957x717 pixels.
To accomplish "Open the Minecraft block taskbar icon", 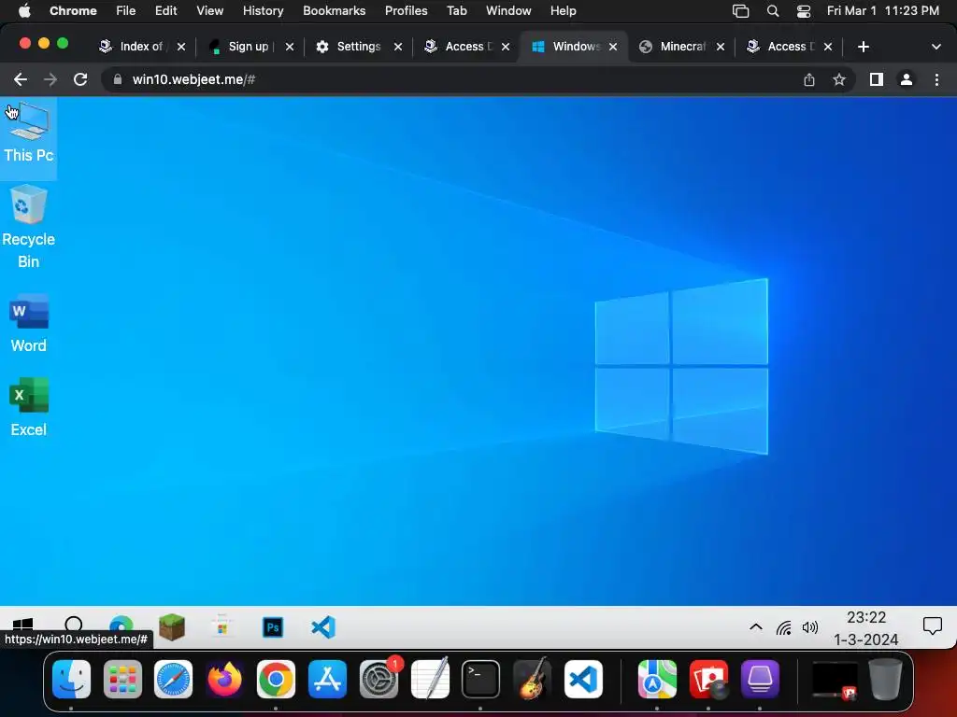I will tap(172, 626).
